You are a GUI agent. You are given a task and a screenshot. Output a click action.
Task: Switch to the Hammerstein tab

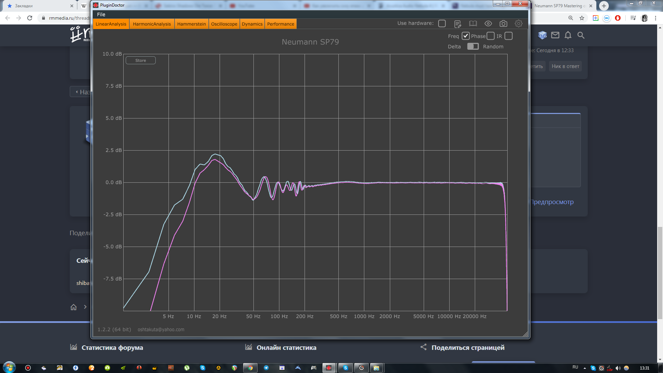click(192, 24)
